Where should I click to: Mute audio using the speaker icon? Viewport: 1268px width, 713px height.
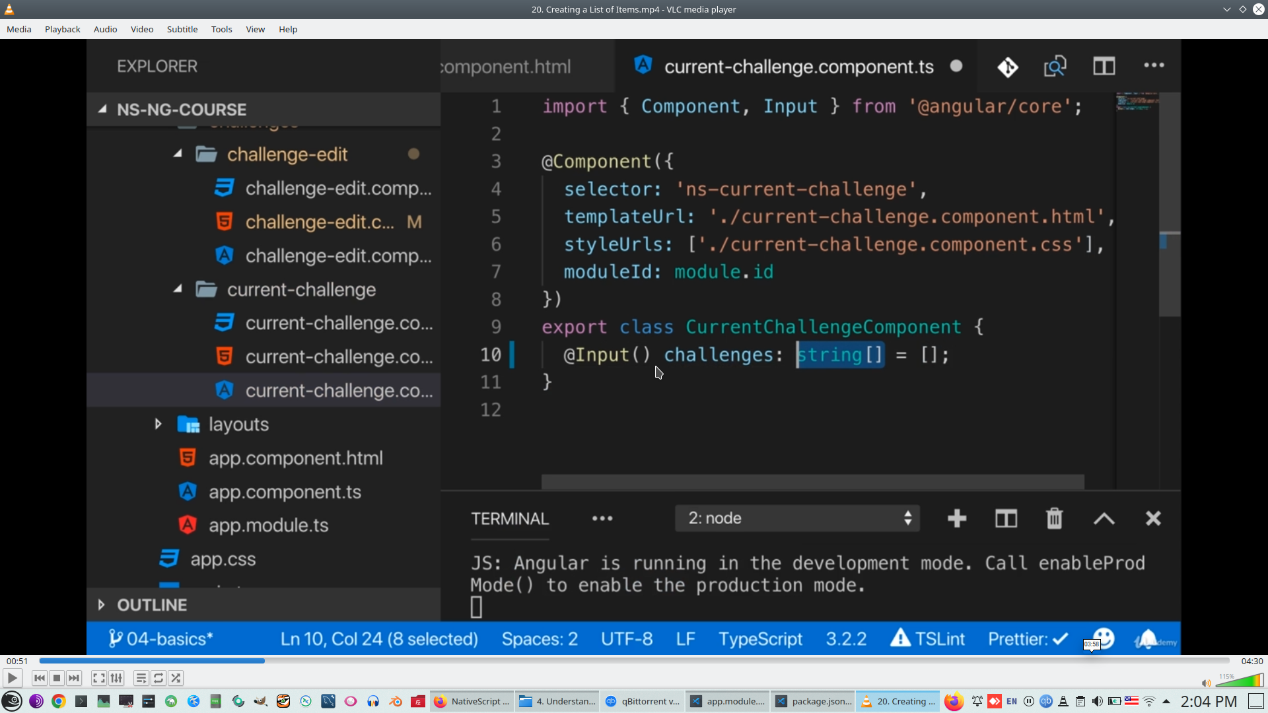pyautogui.click(x=1206, y=683)
